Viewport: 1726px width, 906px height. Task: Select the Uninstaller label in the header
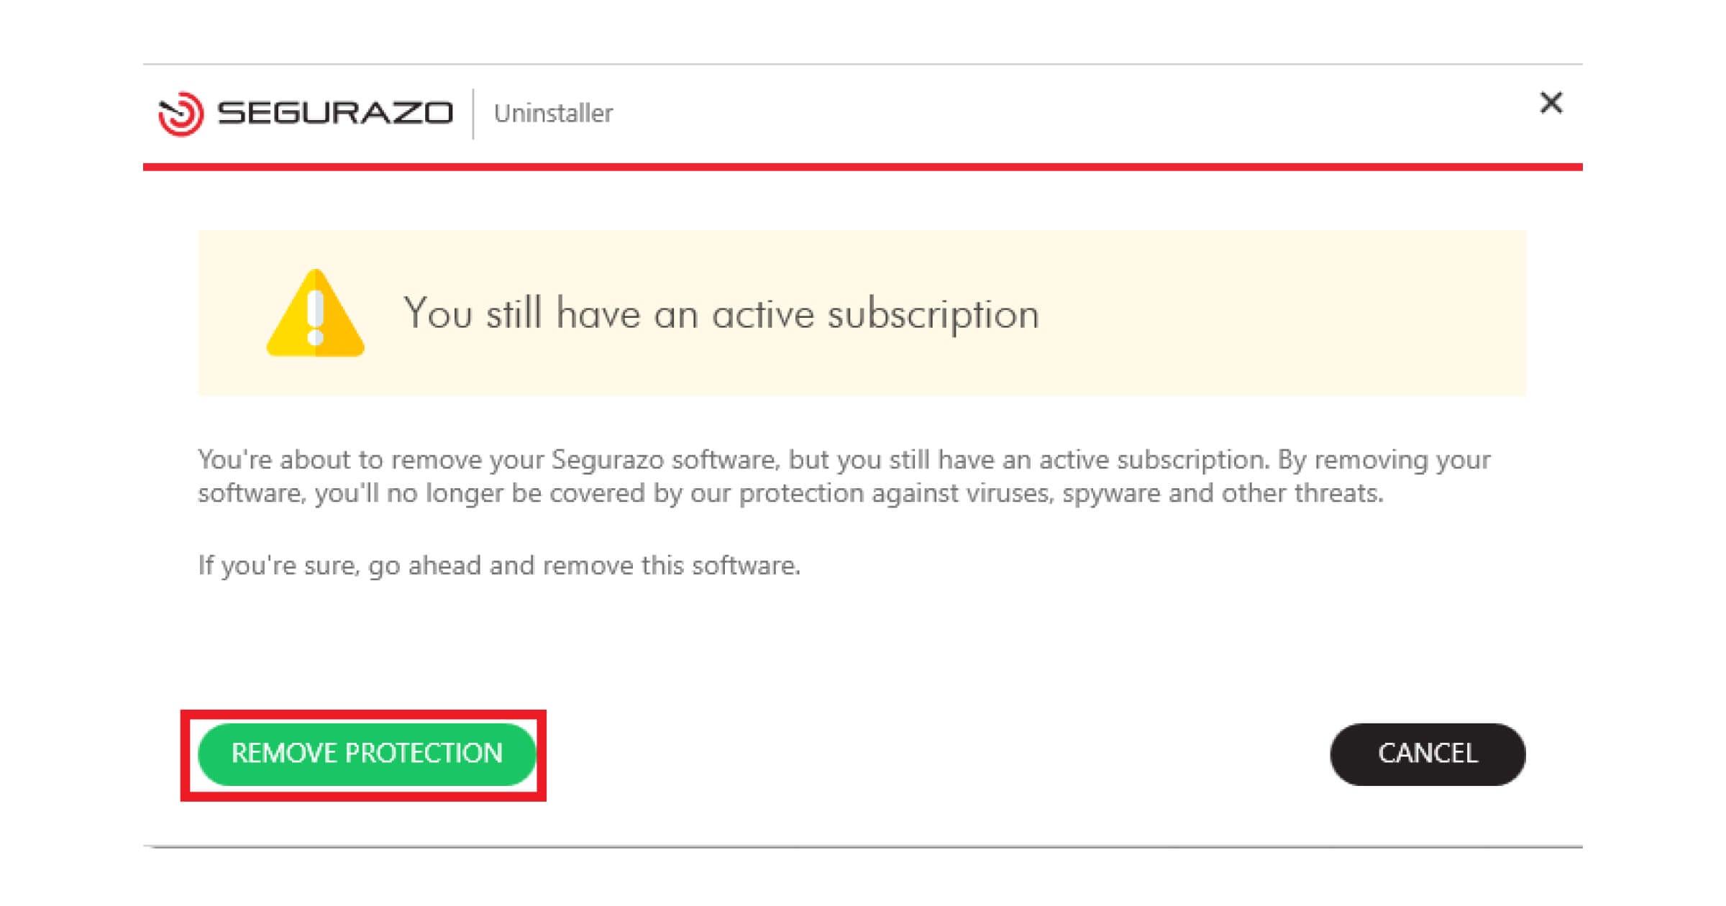click(x=553, y=113)
